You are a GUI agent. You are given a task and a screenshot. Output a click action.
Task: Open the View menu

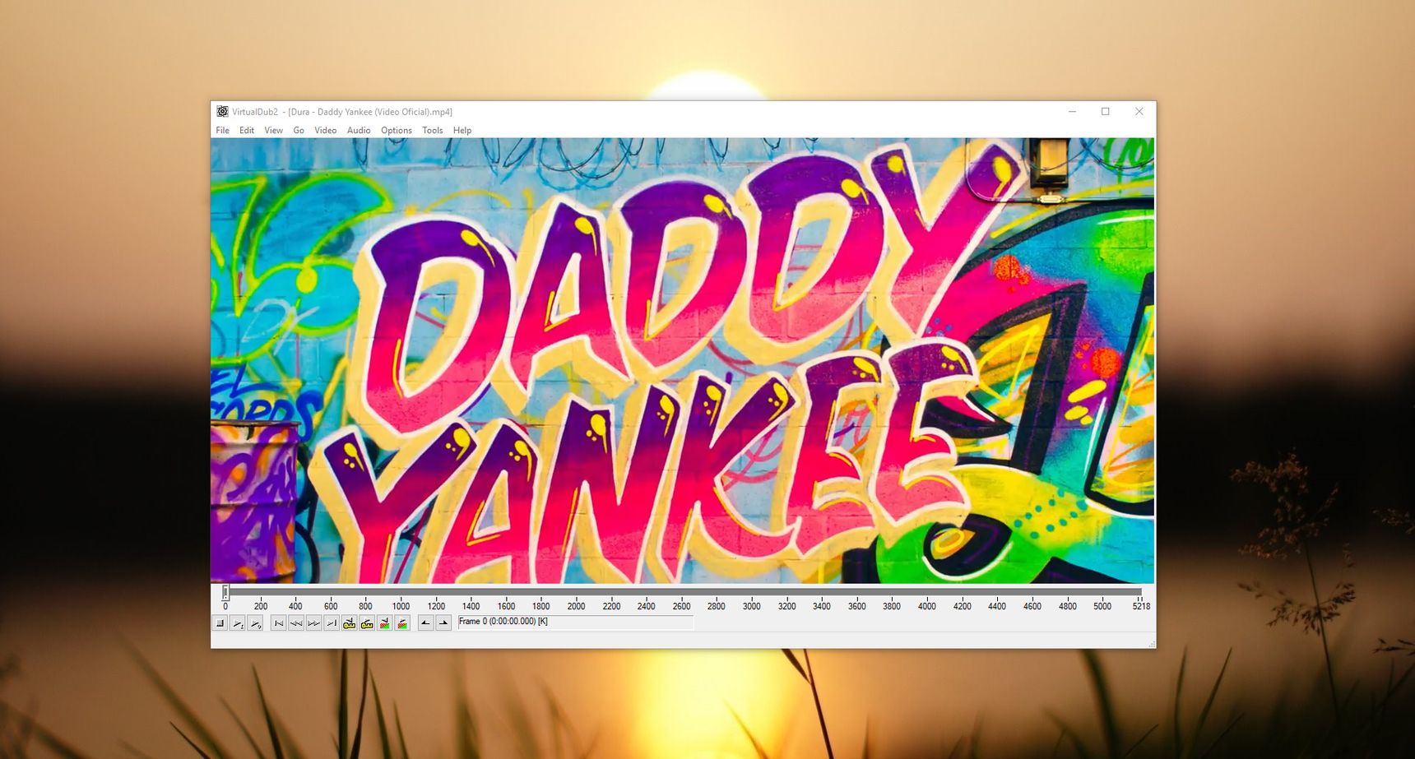point(274,131)
